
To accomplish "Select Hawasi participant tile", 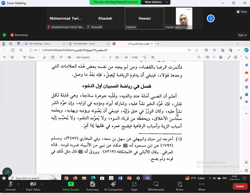I will [145, 18].
